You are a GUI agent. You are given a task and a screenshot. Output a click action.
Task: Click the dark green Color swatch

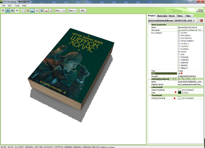[180, 93]
